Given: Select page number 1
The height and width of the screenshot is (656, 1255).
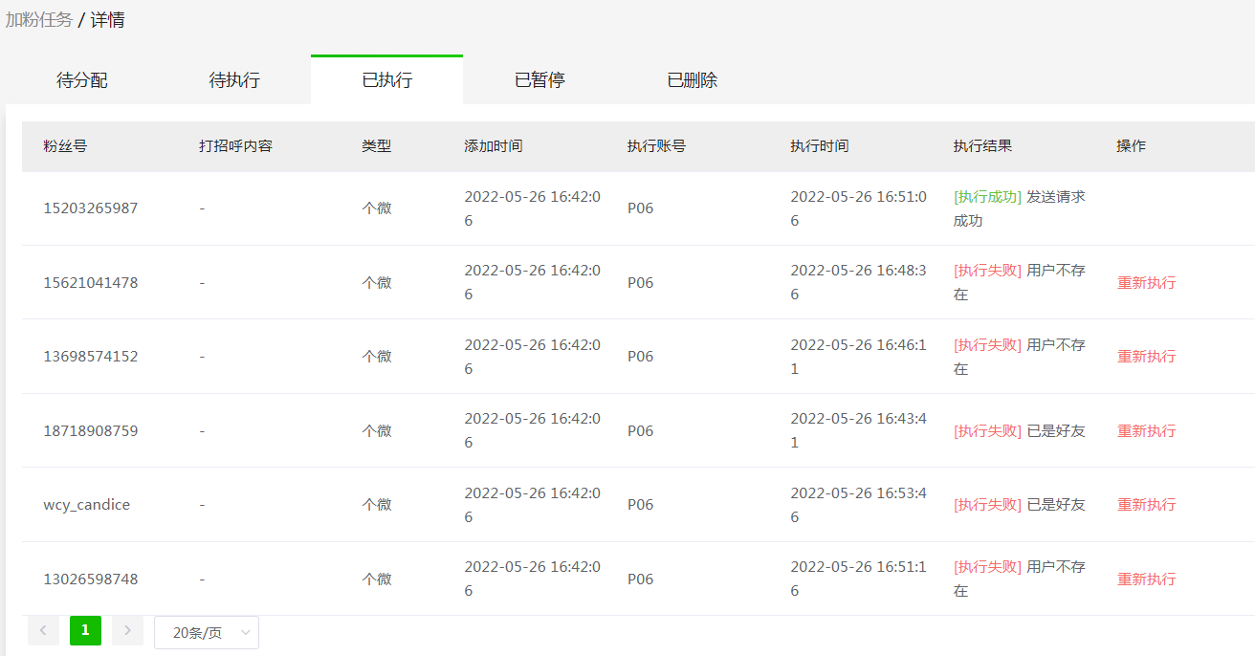Looking at the screenshot, I should [x=85, y=630].
